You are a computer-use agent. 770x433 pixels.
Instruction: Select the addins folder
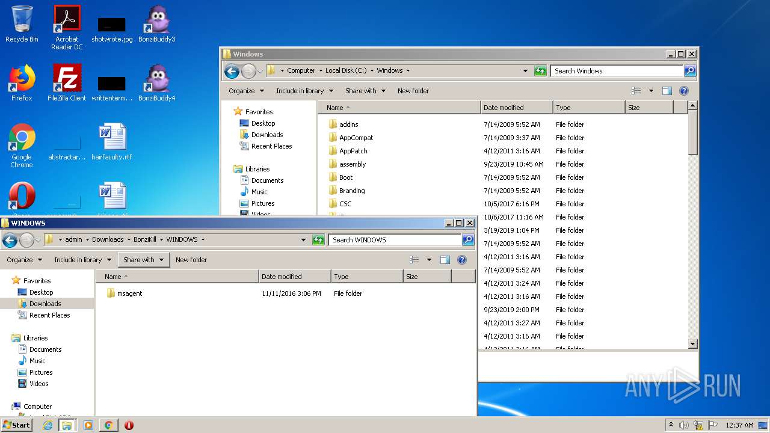coord(349,124)
